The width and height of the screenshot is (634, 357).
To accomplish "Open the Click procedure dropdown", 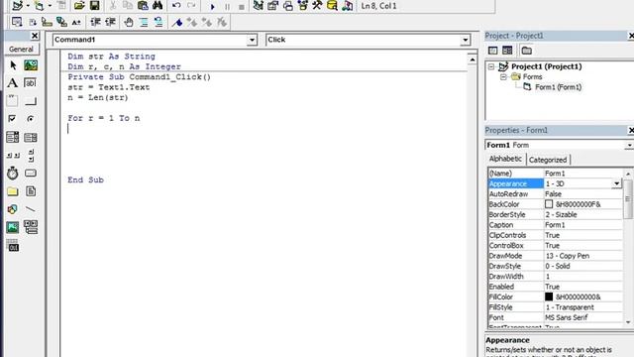I will 465,40.
